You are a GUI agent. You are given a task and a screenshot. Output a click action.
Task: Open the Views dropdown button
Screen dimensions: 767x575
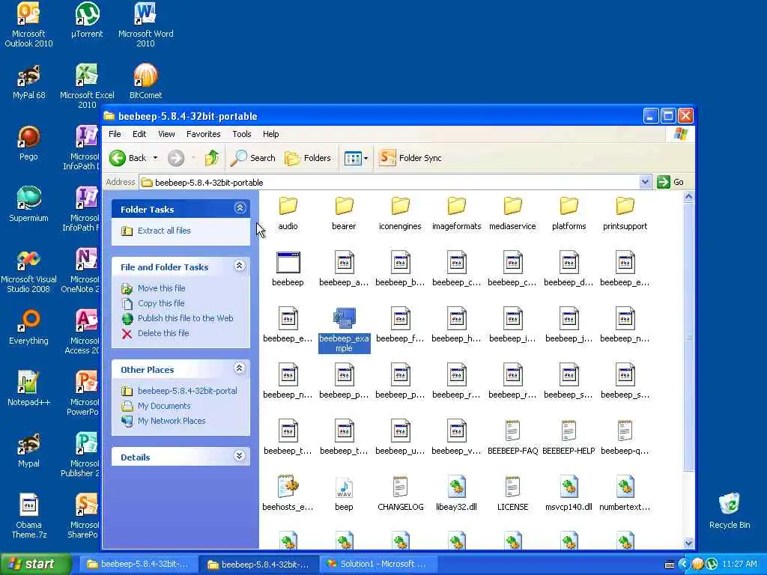[x=356, y=158]
